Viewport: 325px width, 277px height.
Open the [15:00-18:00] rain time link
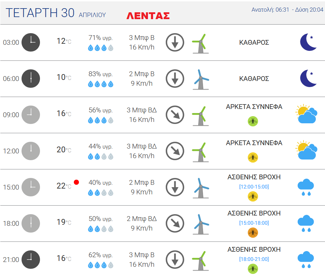point(254,223)
